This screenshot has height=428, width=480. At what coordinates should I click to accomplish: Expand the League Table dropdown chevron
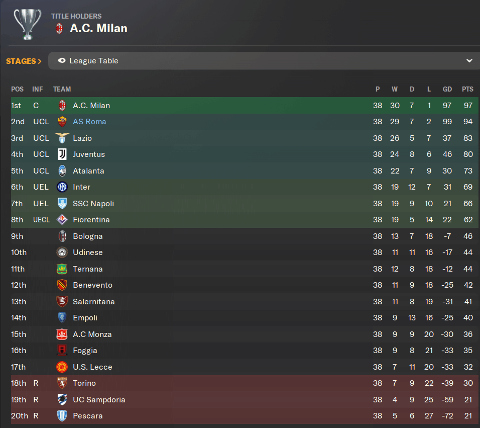pyautogui.click(x=469, y=61)
